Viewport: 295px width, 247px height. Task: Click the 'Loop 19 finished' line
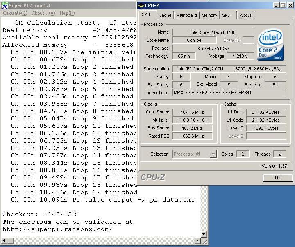[74, 192]
